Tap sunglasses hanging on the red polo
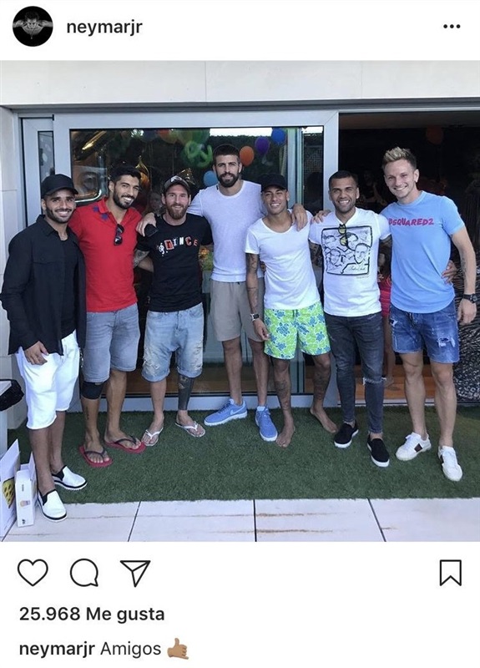Viewport: 480px width, 668px height. click(x=119, y=235)
